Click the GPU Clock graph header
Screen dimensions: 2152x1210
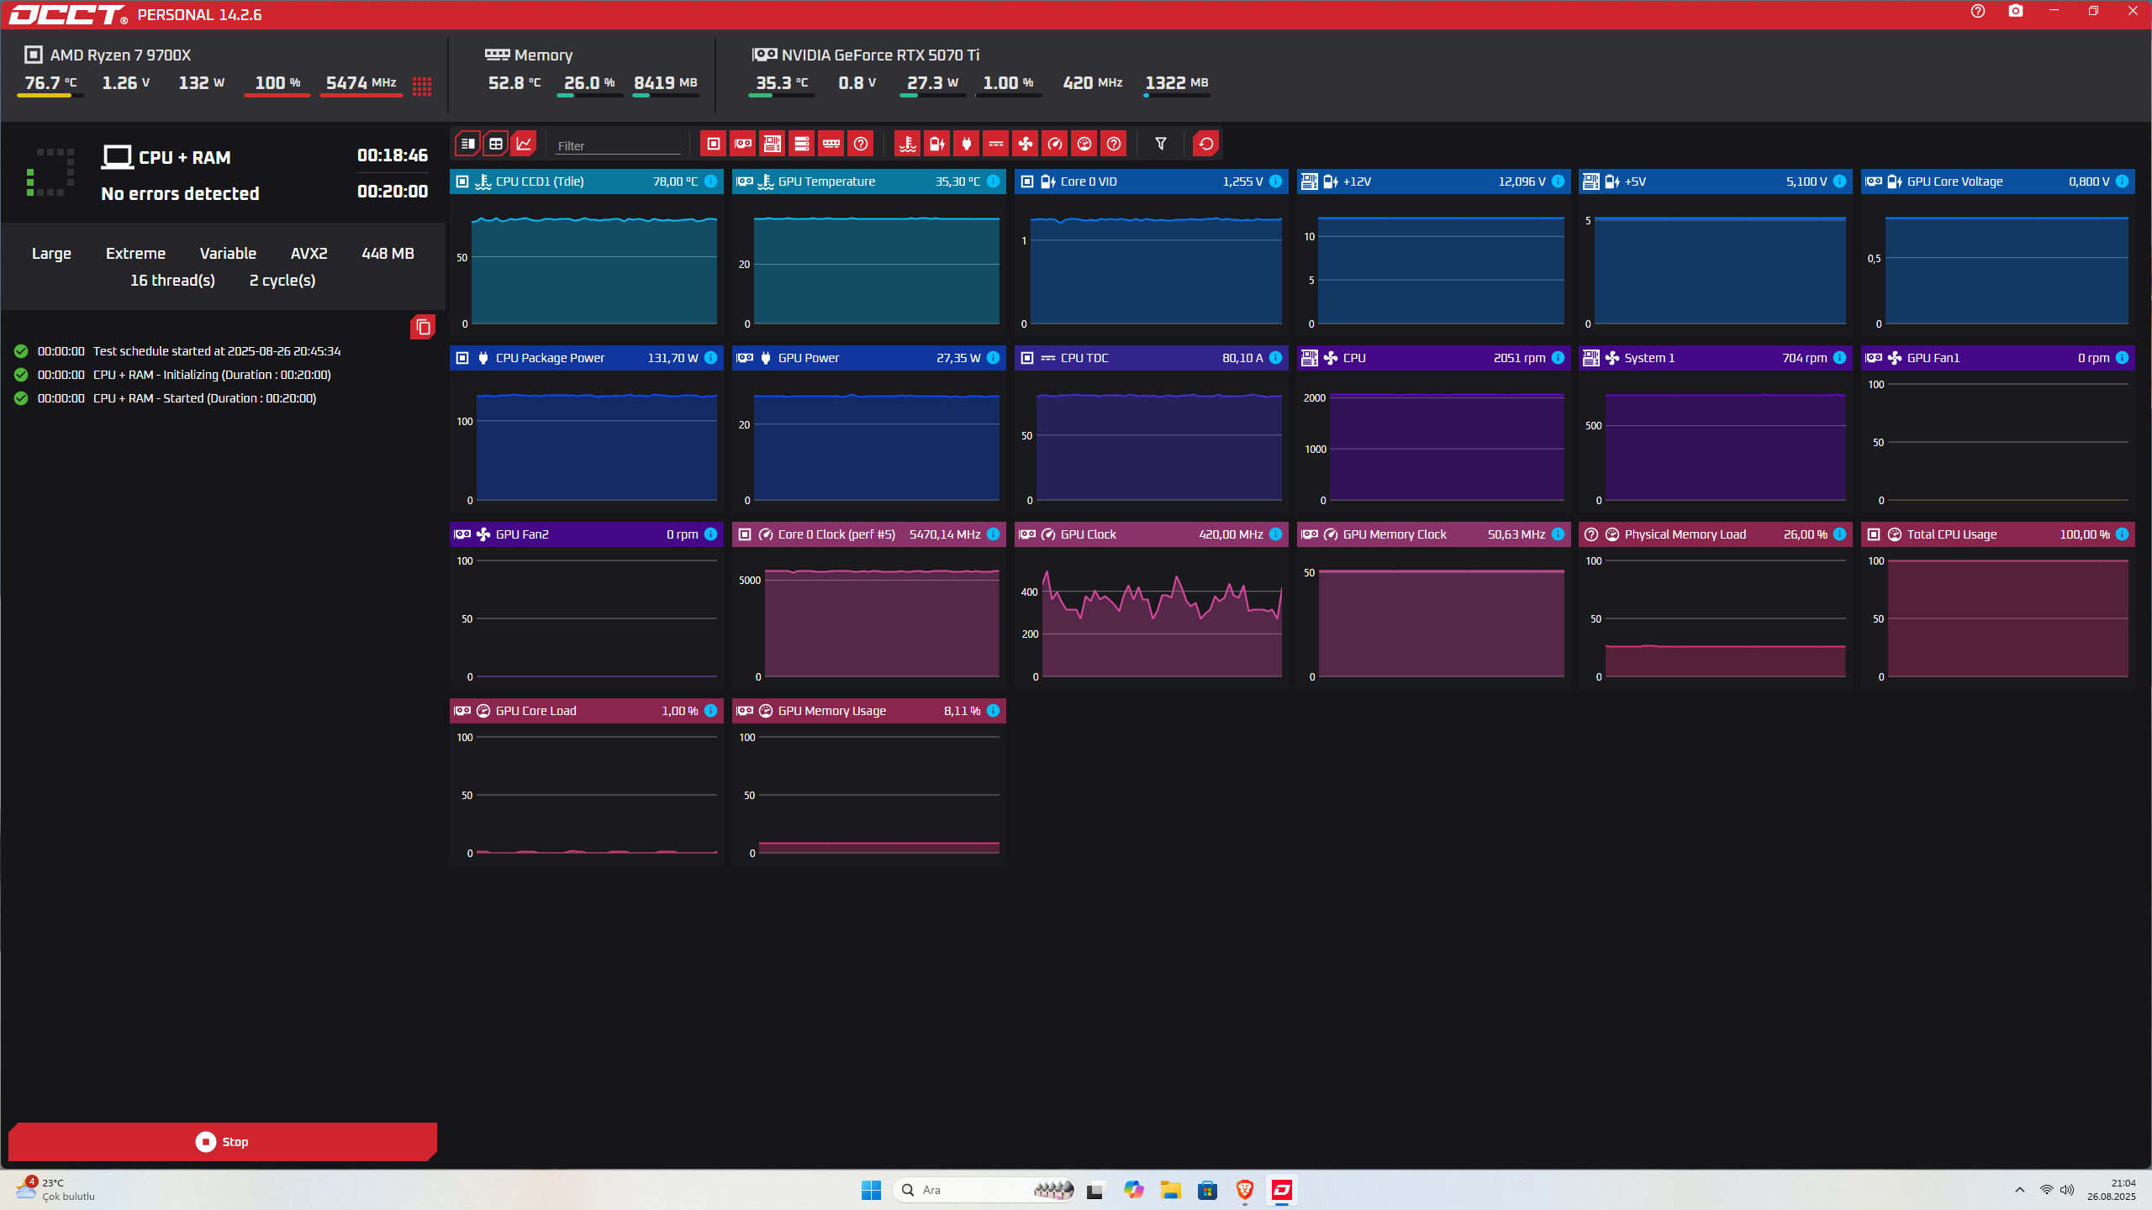pos(1151,534)
